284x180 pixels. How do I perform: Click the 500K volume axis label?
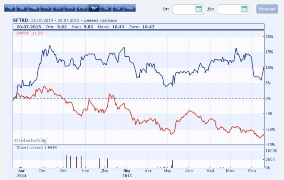coord(270,159)
